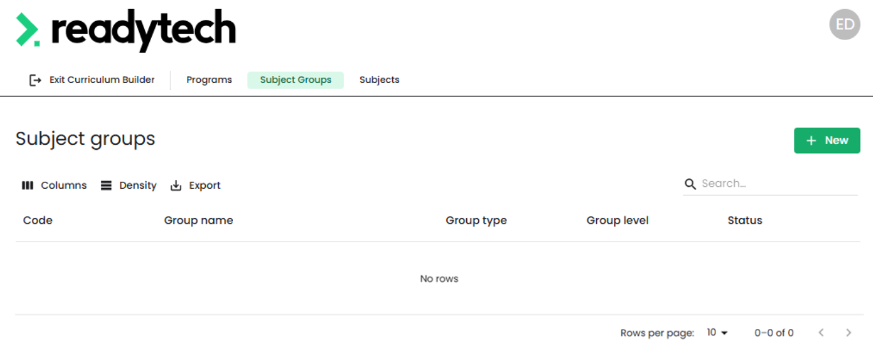Go to the next page arrow
The width and height of the screenshot is (873, 350).
pyautogui.click(x=848, y=333)
